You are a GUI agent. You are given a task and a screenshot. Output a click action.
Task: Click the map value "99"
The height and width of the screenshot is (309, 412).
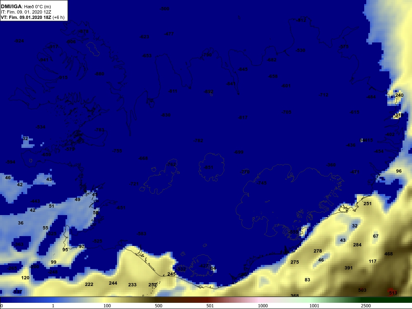click(54, 262)
